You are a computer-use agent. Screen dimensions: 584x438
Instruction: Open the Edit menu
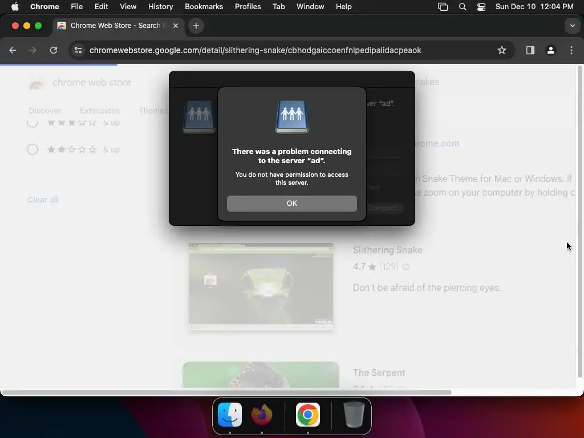tap(101, 7)
